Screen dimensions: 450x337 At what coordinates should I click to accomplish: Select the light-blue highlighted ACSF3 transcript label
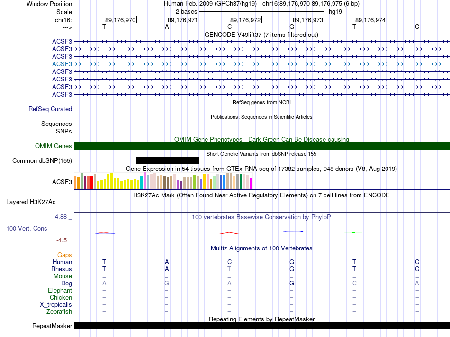click(x=62, y=64)
